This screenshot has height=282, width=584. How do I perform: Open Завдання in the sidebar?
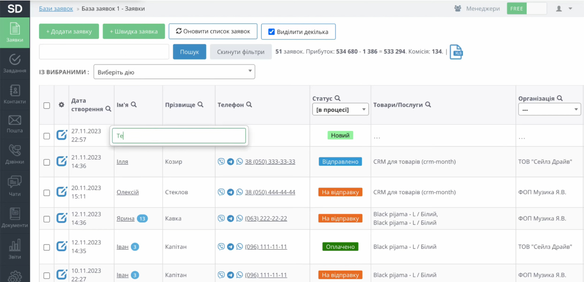click(x=15, y=62)
